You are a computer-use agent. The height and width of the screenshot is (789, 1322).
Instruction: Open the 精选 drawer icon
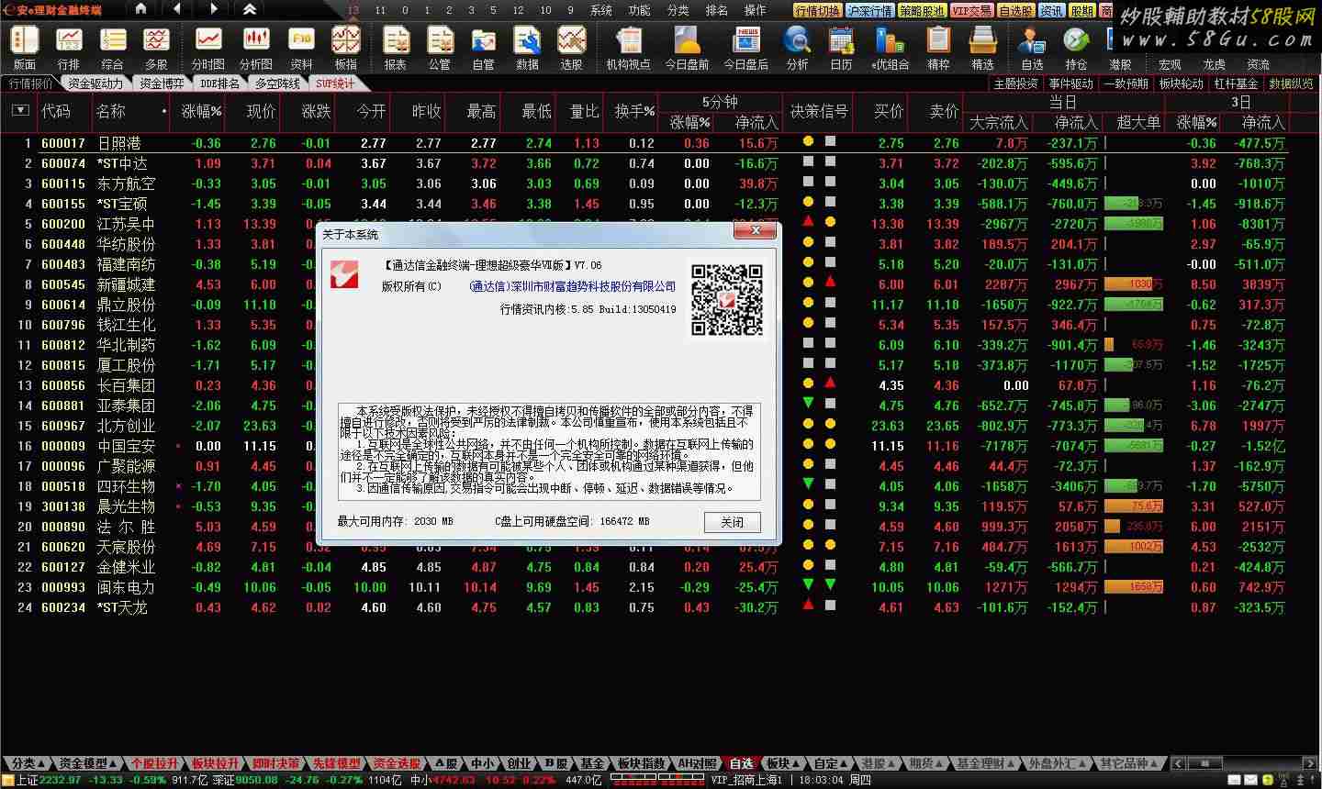click(982, 48)
